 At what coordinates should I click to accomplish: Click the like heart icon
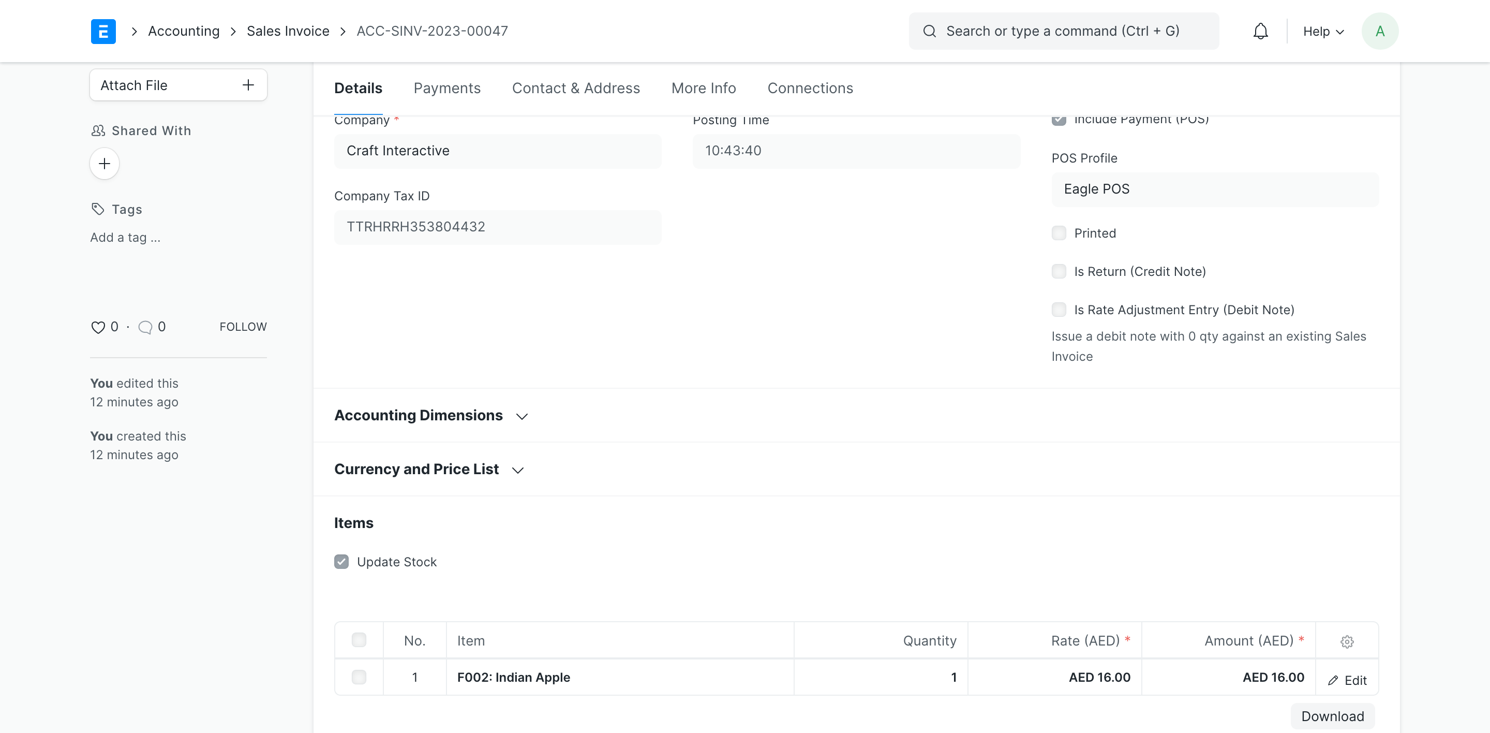(97, 327)
